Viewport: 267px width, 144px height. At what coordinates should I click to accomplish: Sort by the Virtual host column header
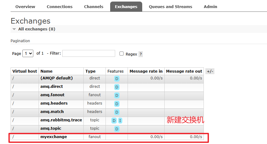pos(25,71)
